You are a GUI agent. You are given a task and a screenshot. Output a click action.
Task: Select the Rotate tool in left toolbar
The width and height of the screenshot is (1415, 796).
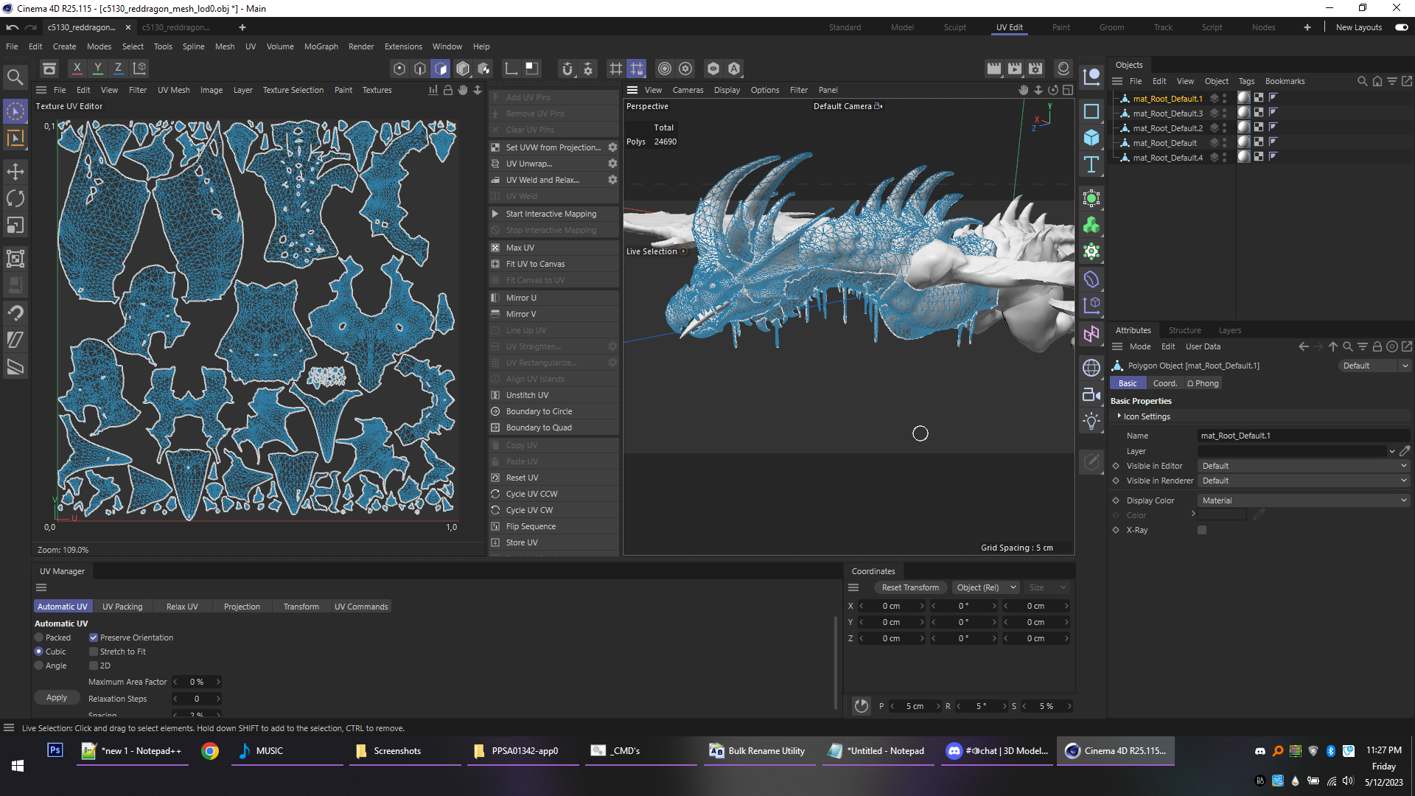coord(15,198)
